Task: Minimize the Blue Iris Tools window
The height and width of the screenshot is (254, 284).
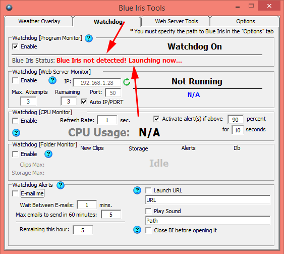Action: pos(238,7)
